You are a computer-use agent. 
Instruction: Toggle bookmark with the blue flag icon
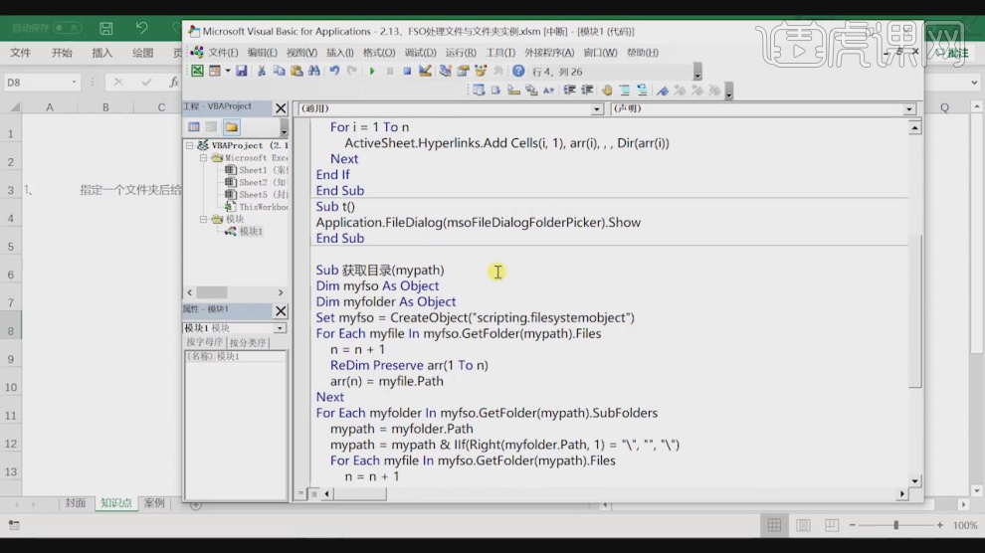point(662,91)
